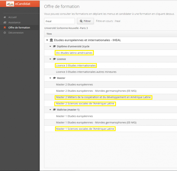The image size is (177, 171).
Task: Open Accueil in the sidebar
Action: [x=13, y=17]
